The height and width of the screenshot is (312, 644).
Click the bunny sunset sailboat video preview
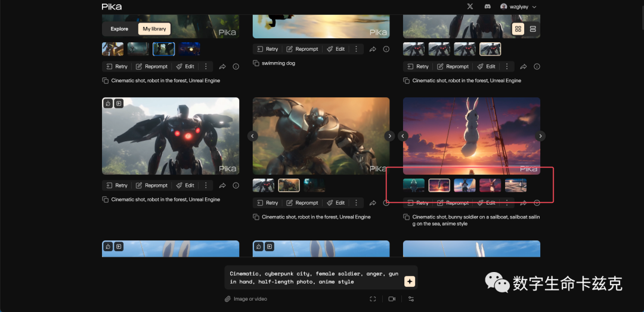point(472,136)
